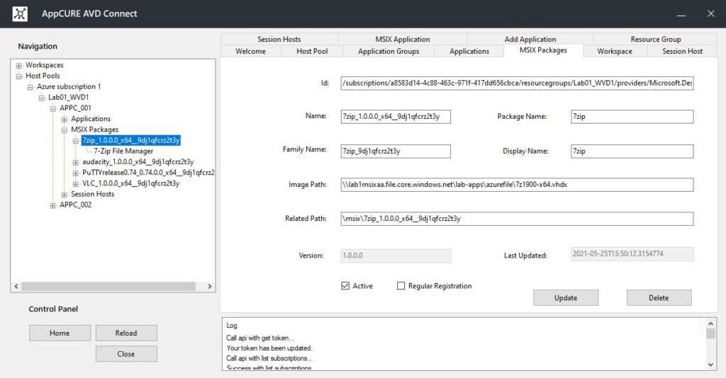Click the Name input field

(396, 117)
